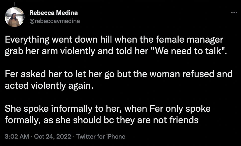Click the text 'acted violently again.'
This screenshot has height=146, width=241.
tap(49, 86)
